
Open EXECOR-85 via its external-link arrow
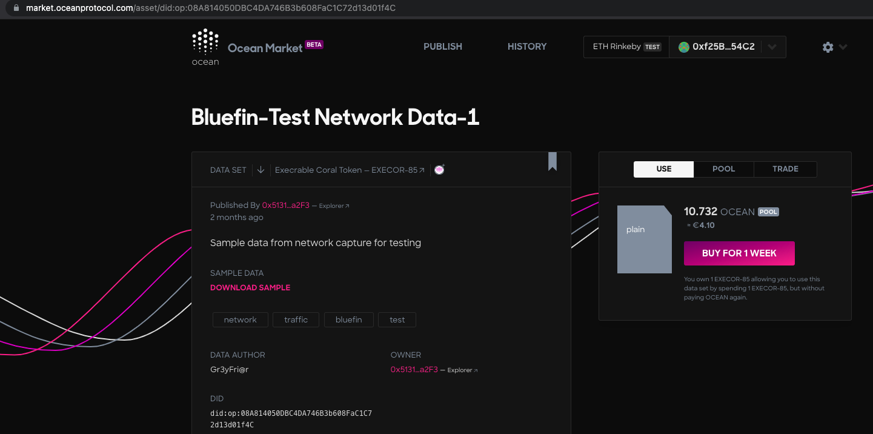pos(422,169)
